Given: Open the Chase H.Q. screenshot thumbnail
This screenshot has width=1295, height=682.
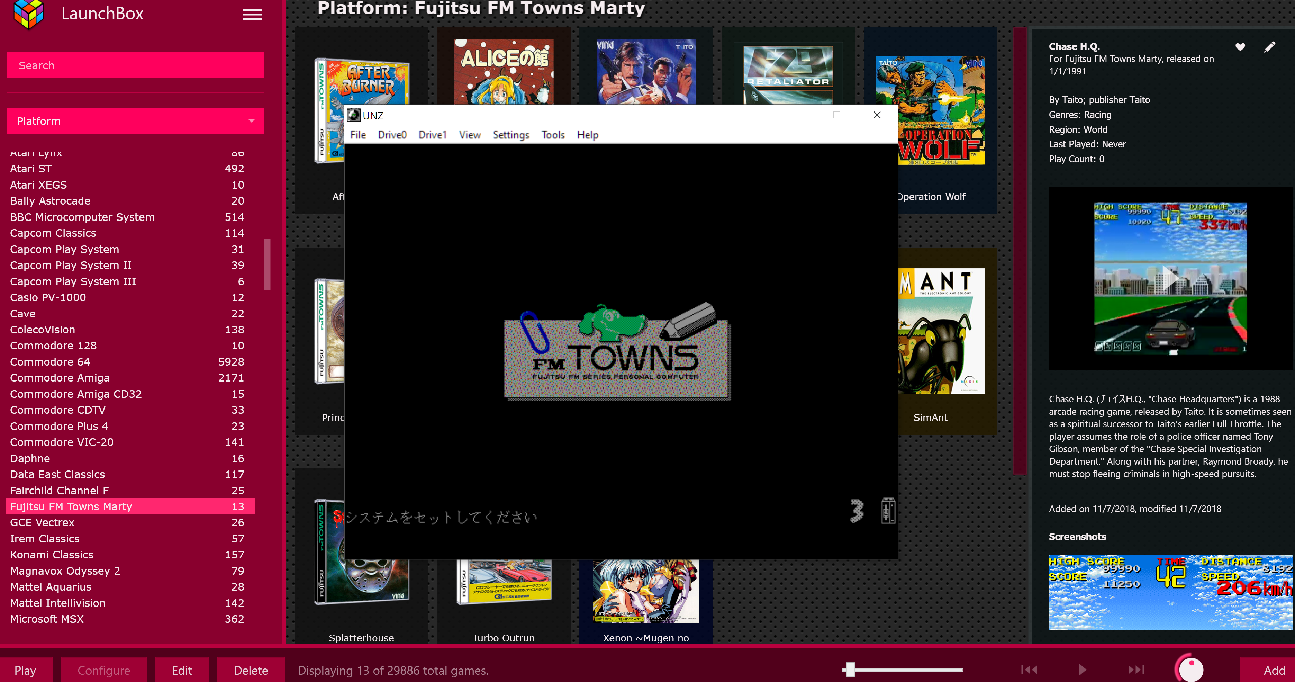Looking at the screenshot, I should [x=1170, y=592].
